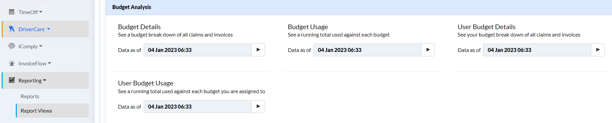This screenshot has width=612, height=123.
Task: Click the InvoiceFlow icon in sidebar
Action: click(12, 63)
